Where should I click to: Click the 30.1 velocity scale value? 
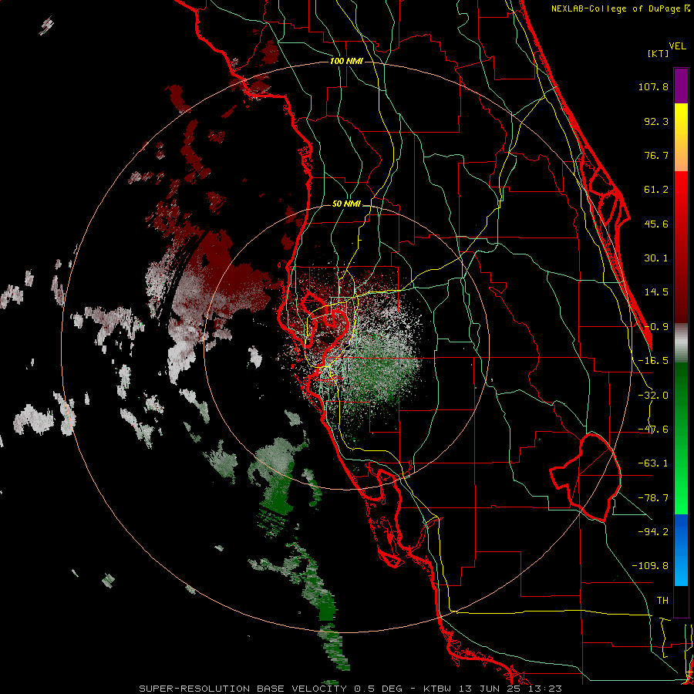[656, 258]
